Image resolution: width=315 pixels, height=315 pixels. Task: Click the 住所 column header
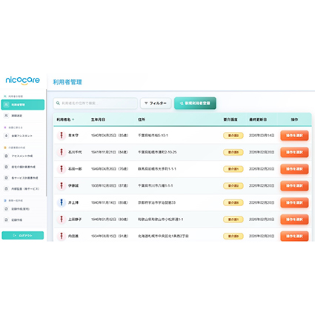142,119
